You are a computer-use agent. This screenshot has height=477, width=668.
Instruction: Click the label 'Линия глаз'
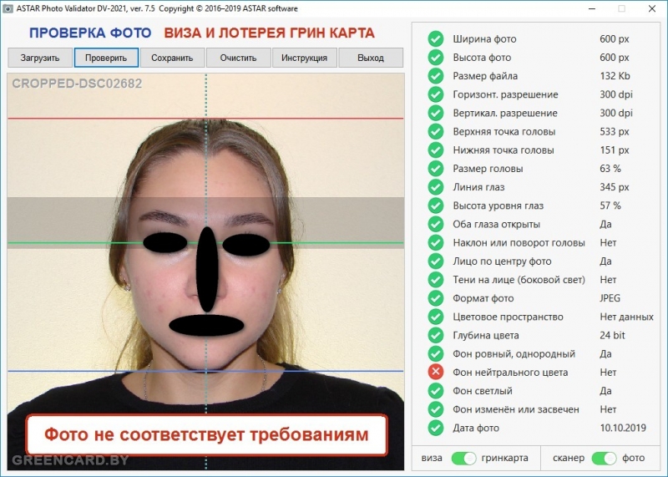pos(478,187)
